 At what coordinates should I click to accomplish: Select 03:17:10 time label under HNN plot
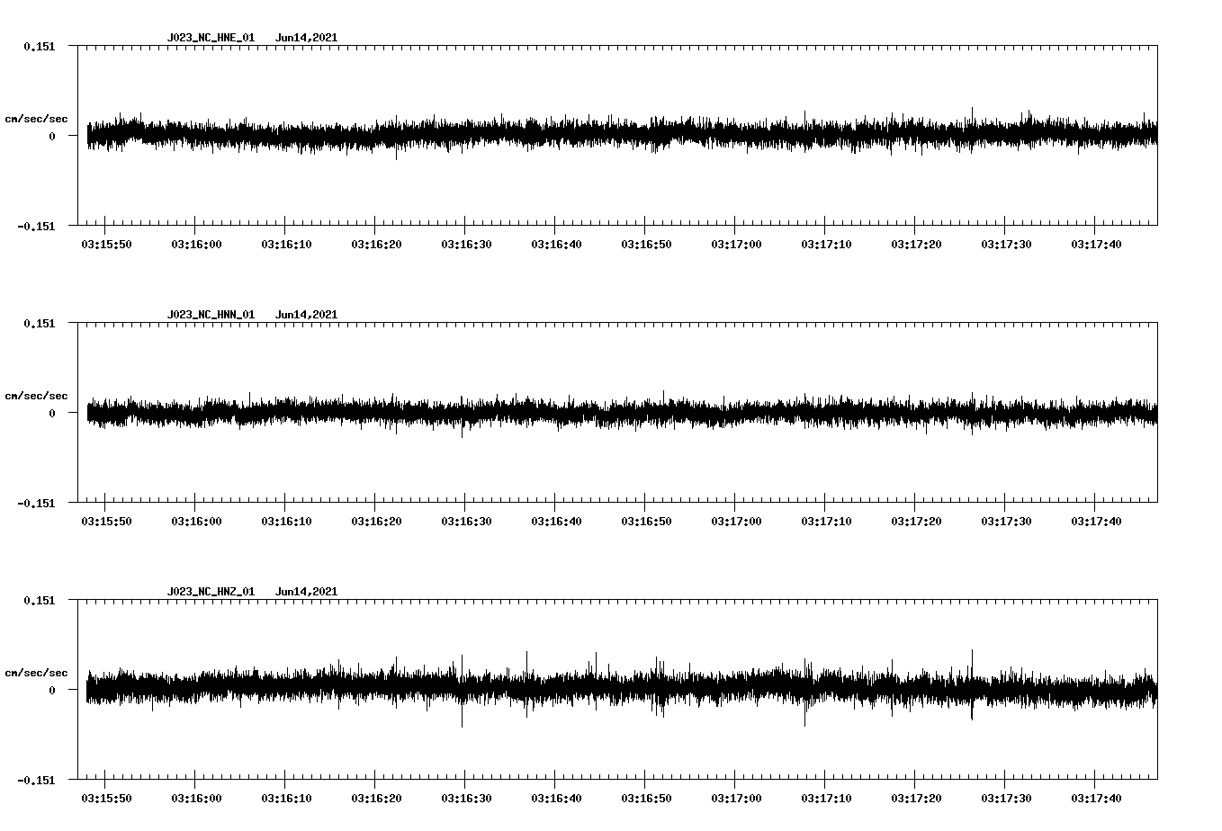pyautogui.click(x=826, y=522)
